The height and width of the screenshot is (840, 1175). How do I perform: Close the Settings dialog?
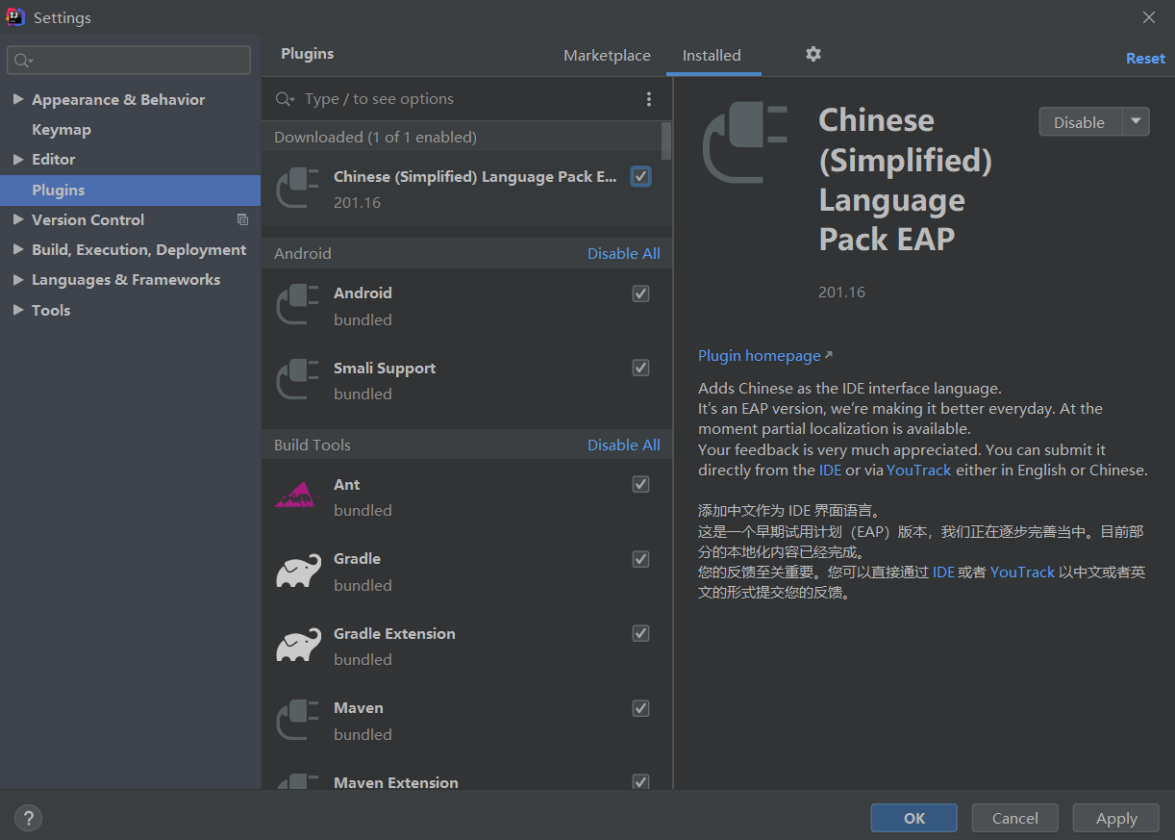coord(1149,17)
